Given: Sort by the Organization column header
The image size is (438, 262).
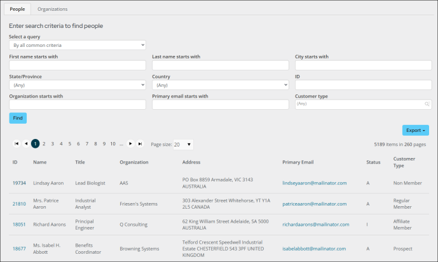Looking at the screenshot, I should click(x=133, y=162).
